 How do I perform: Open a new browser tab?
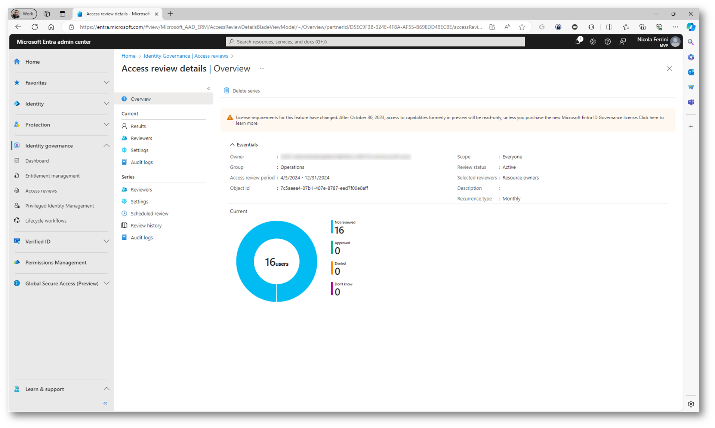tap(170, 14)
